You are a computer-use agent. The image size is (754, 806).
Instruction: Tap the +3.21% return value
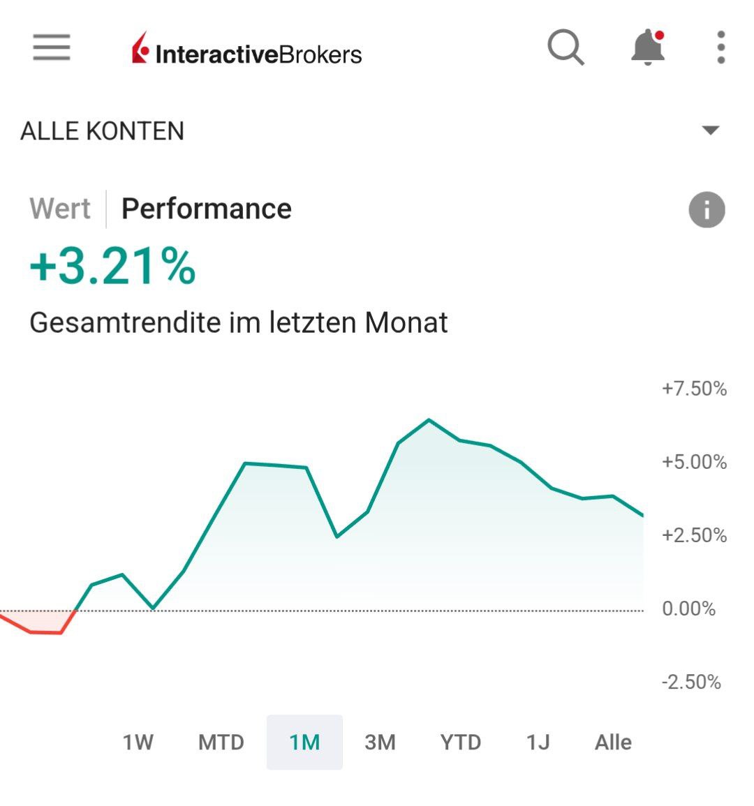tap(112, 267)
